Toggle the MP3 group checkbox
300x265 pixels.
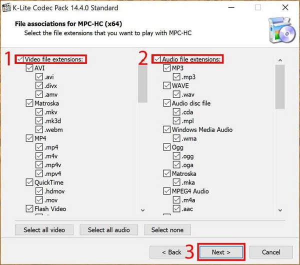click(167, 68)
